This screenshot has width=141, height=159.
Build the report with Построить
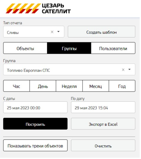coord(35,124)
